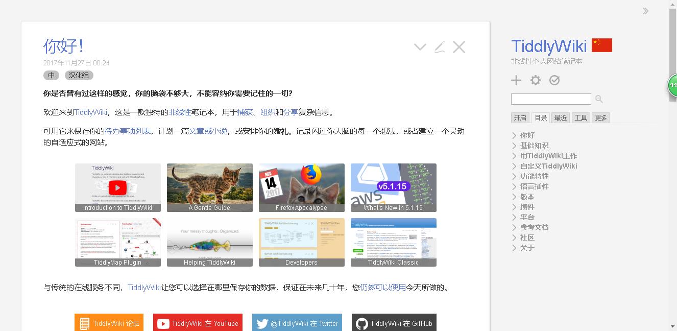Follow the 待办事项列表 link

[128, 131]
